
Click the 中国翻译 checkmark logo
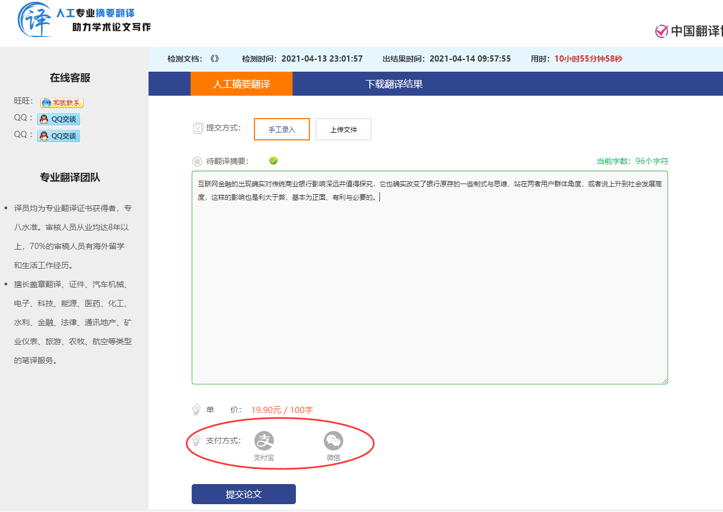point(661,31)
